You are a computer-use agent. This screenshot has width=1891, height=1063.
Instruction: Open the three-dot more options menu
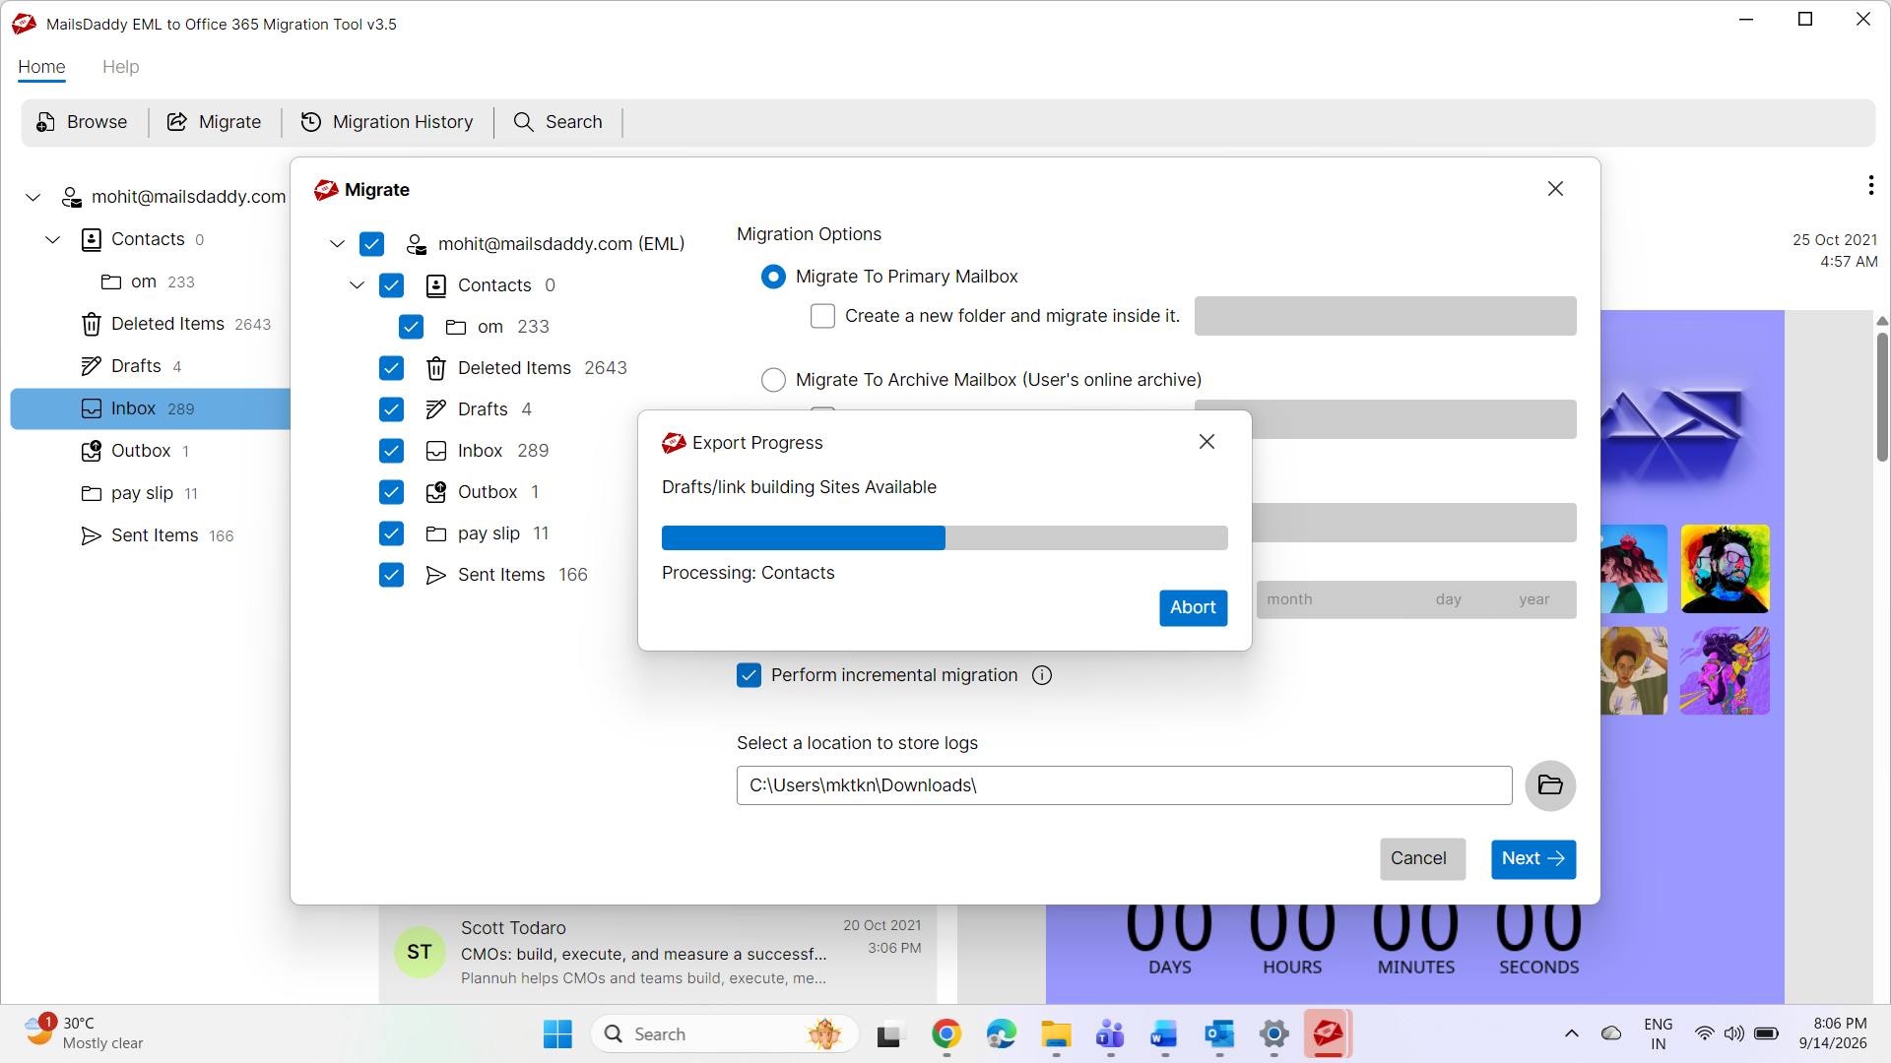tap(1870, 185)
